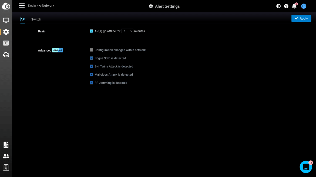Click the 'minutes' text after dropdown
The width and height of the screenshot is (316, 177).
pos(139,31)
